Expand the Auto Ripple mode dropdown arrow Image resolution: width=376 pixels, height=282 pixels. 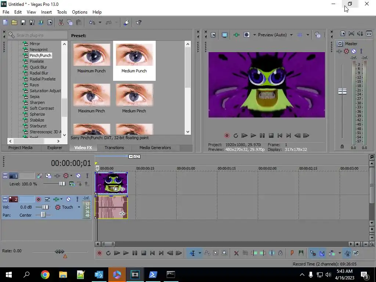[x=340, y=253]
